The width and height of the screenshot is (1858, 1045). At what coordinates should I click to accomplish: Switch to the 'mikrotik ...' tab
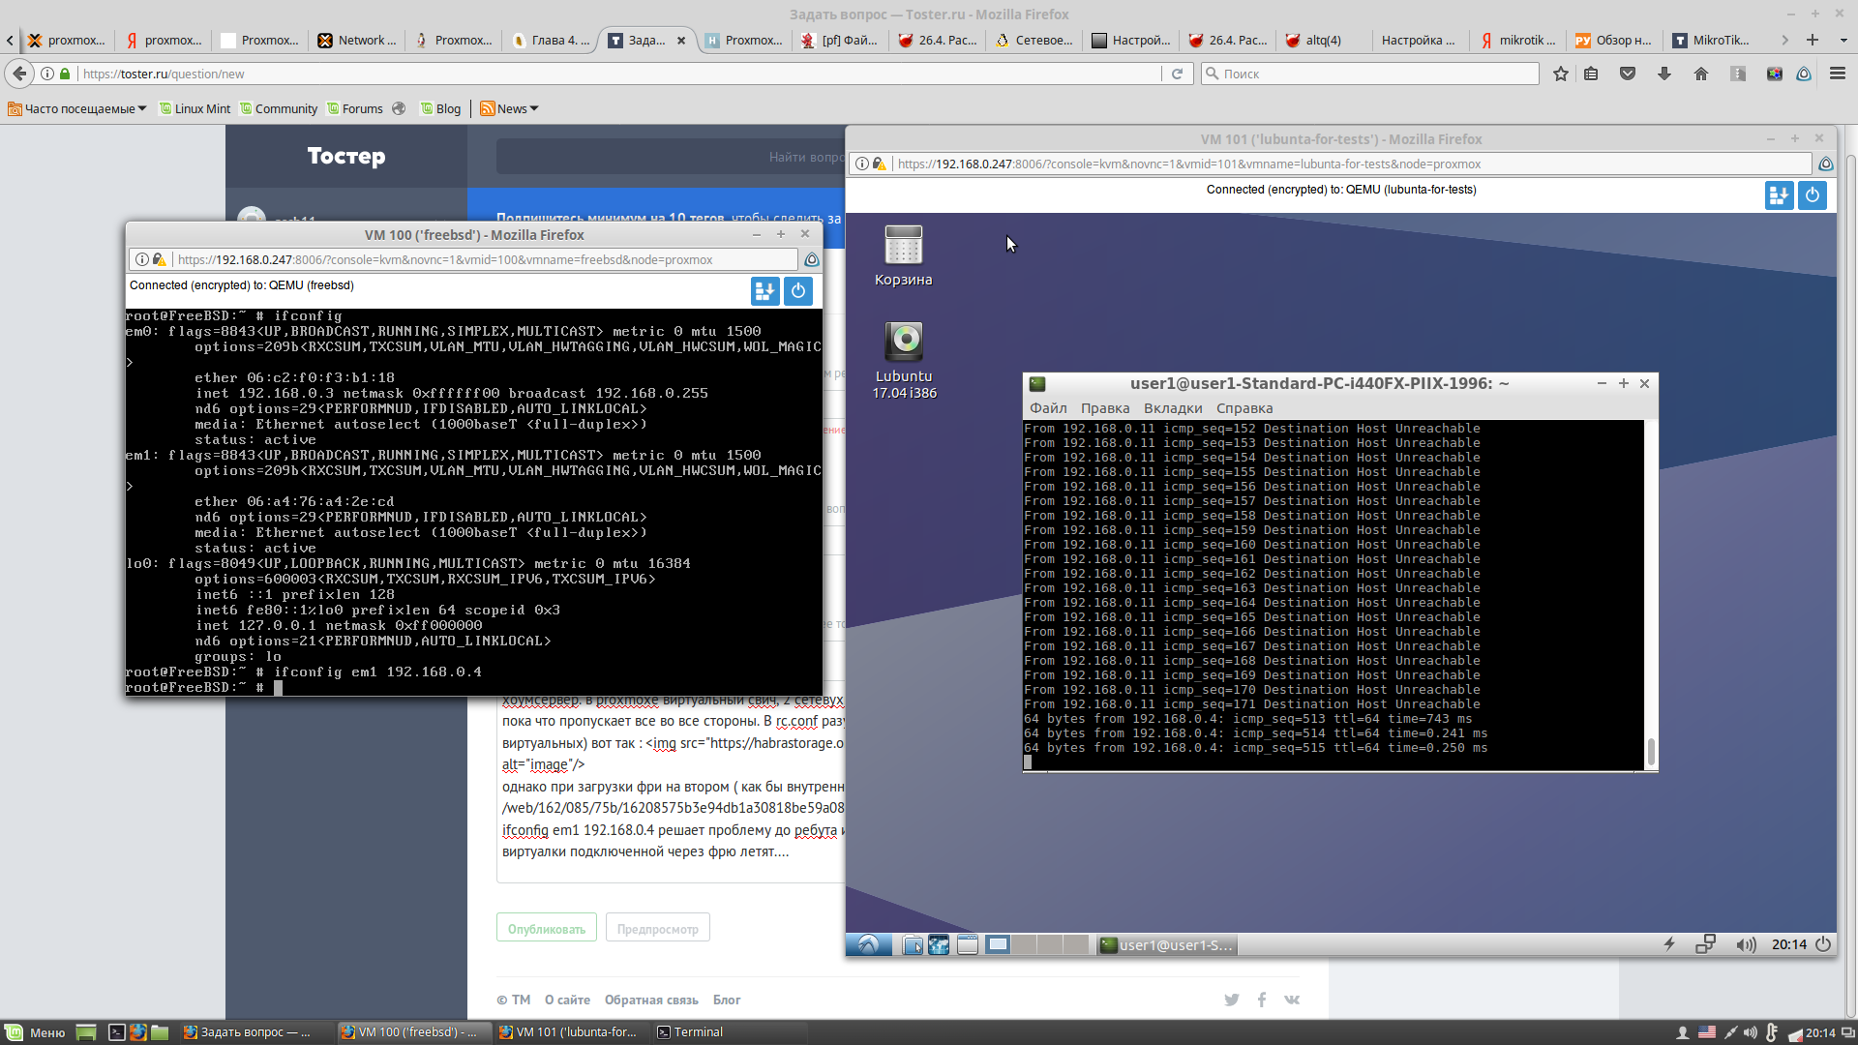point(1517,40)
